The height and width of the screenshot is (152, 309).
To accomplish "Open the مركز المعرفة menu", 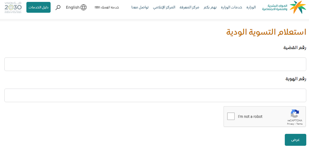I will tap(189, 7).
